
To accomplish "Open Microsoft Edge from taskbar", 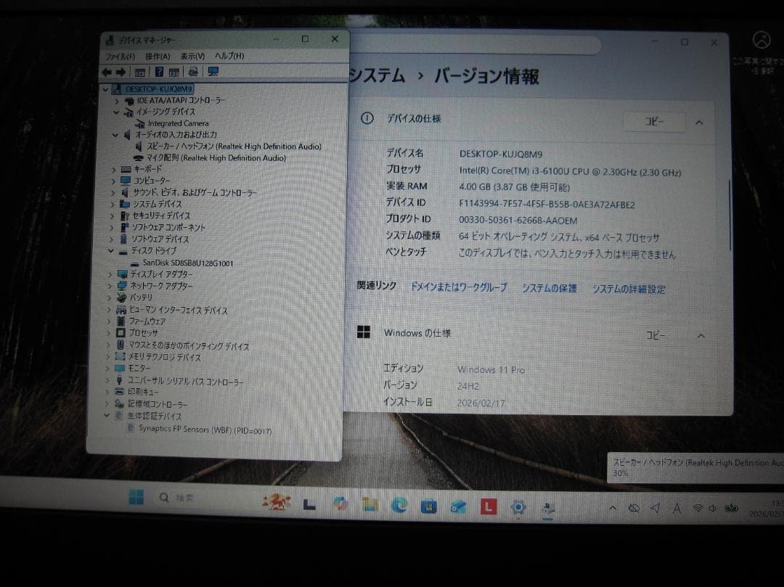I will point(399,506).
